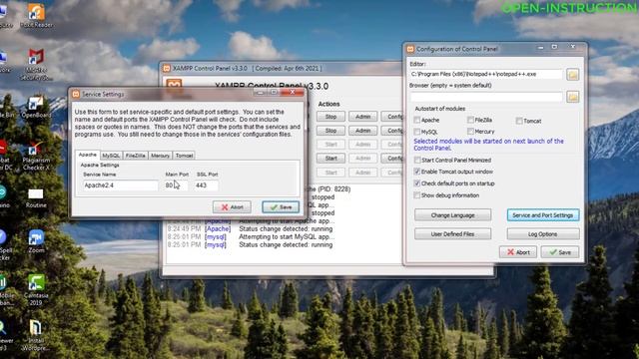The image size is (639, 359).
Task: Open Plagiarism Checker X desktop icon
Action: [36, 156]
